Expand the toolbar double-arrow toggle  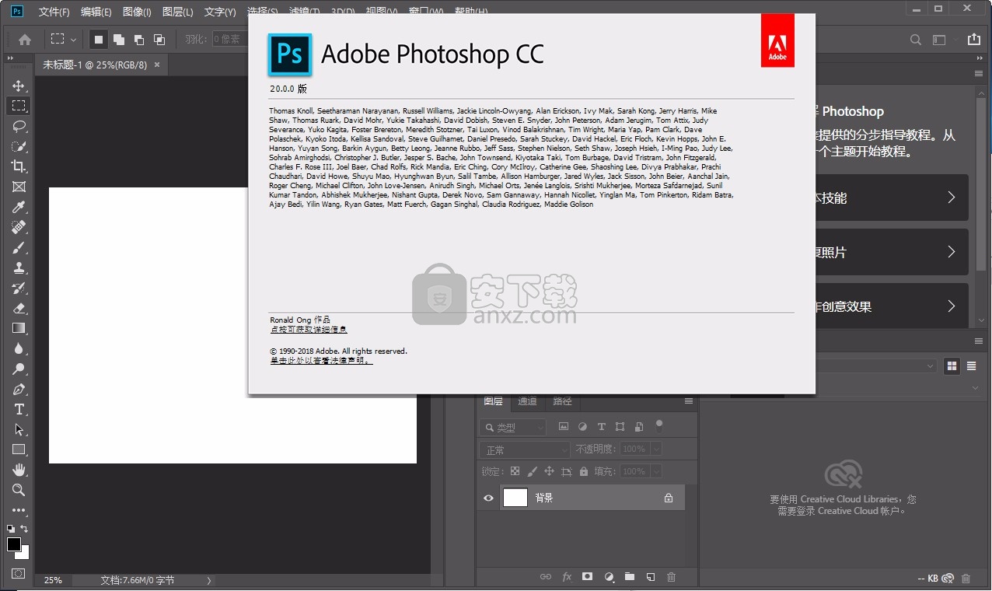click(x=10, y=58)
